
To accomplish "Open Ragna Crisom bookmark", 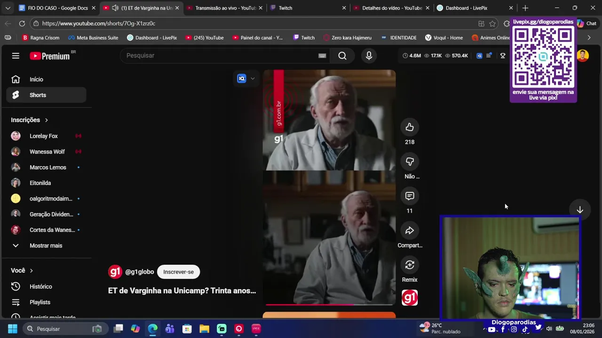I will (40, 38).
